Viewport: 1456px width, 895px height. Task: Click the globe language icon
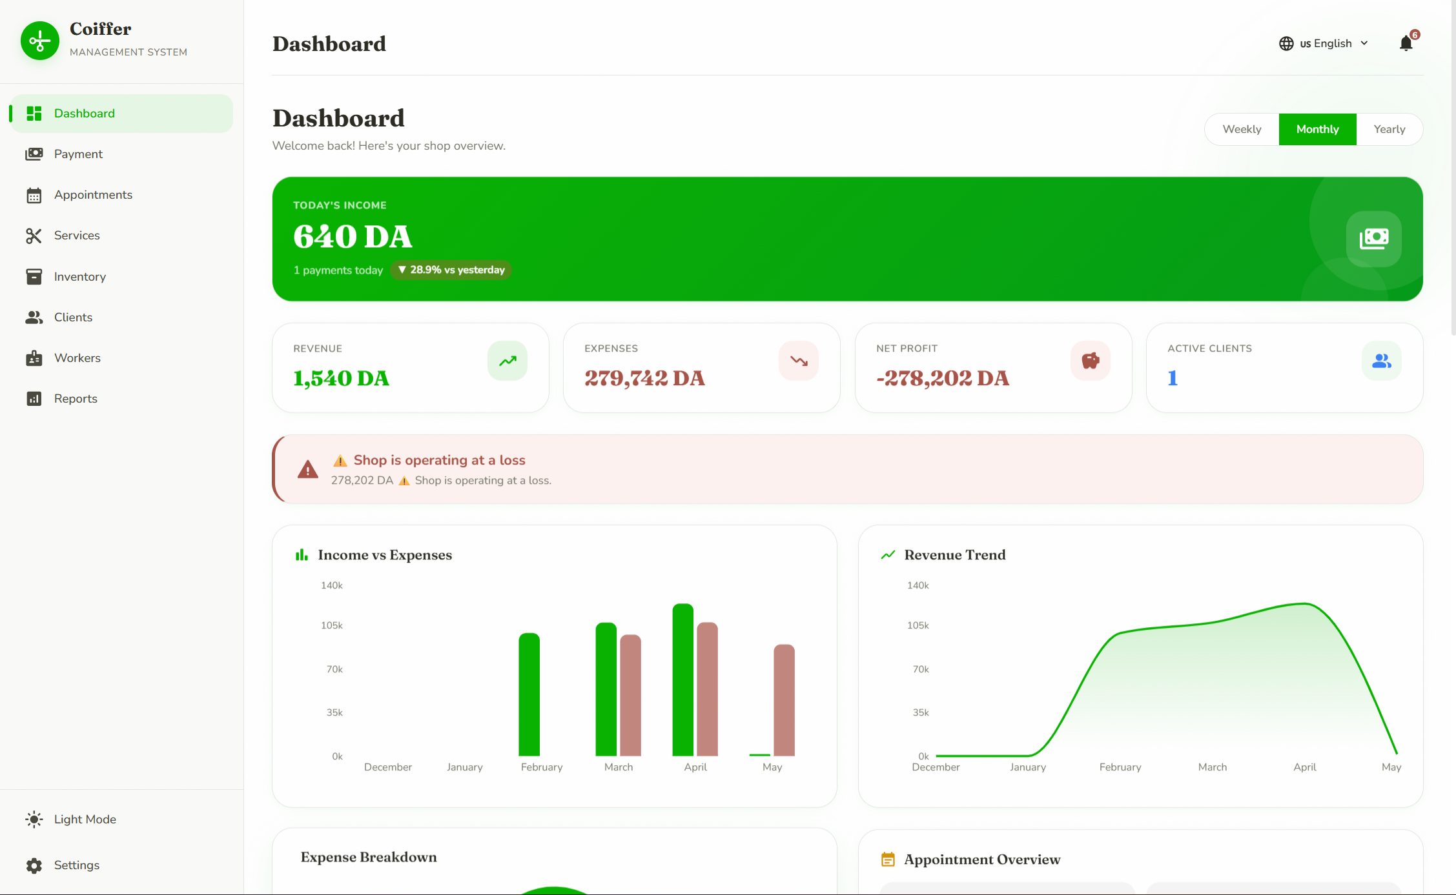(1286, 43)
